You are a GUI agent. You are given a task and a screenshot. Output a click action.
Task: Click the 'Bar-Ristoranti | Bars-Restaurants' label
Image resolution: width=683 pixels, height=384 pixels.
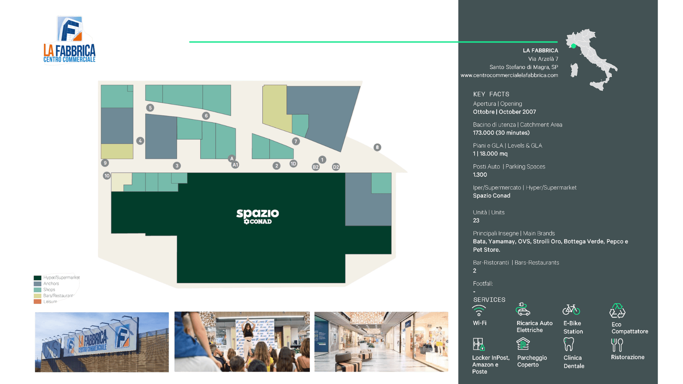coord(516,263)
